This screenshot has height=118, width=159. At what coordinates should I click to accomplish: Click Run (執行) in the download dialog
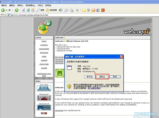(x=90, y=77)
